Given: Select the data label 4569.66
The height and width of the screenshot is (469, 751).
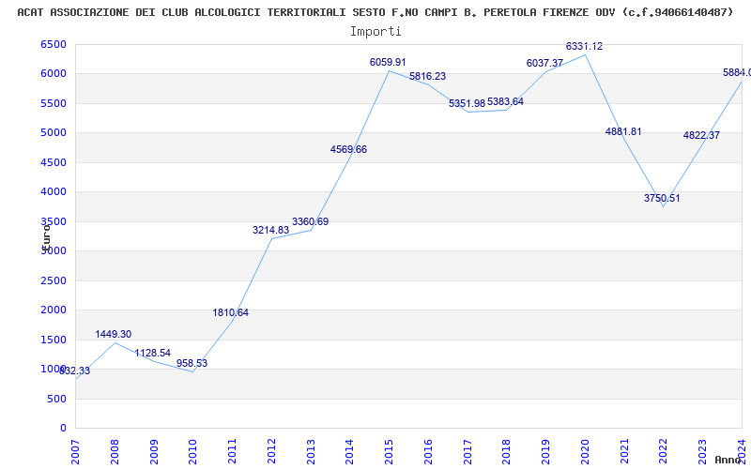Looking at the screenshot, I should point(348,149).
